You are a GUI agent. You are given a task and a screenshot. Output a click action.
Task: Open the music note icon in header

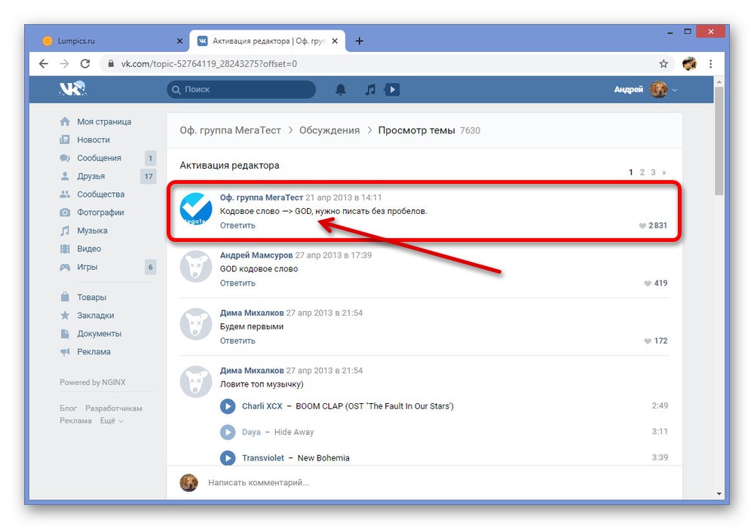[369, 90]
